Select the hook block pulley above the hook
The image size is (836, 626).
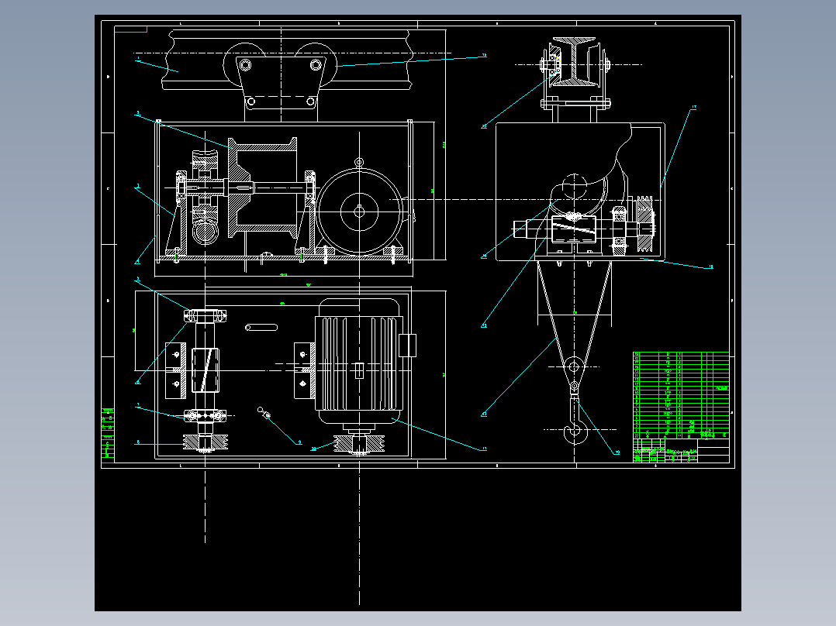click(x=574, y=367)
